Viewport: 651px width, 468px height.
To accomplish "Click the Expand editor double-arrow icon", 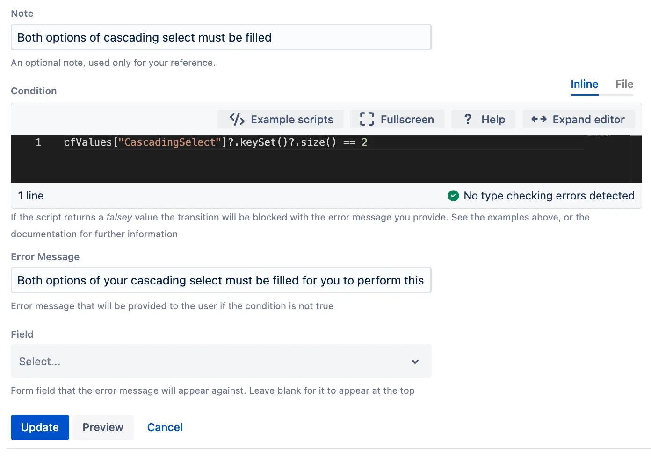I will coord(539,119).
